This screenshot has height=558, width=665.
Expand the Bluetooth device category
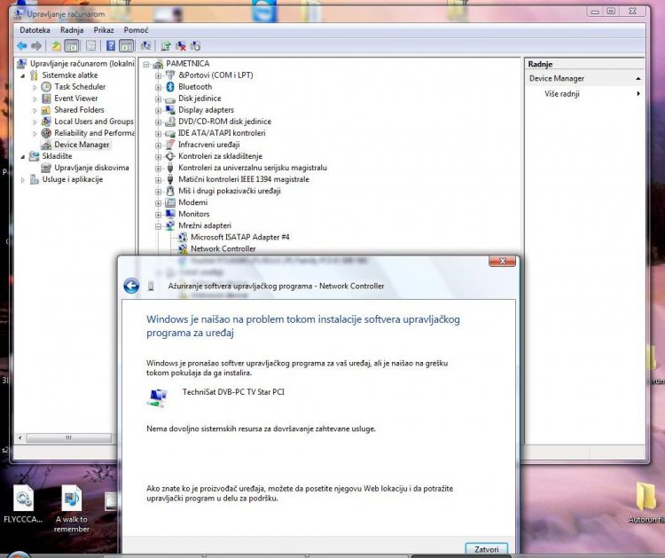click(x=158, y=88)
